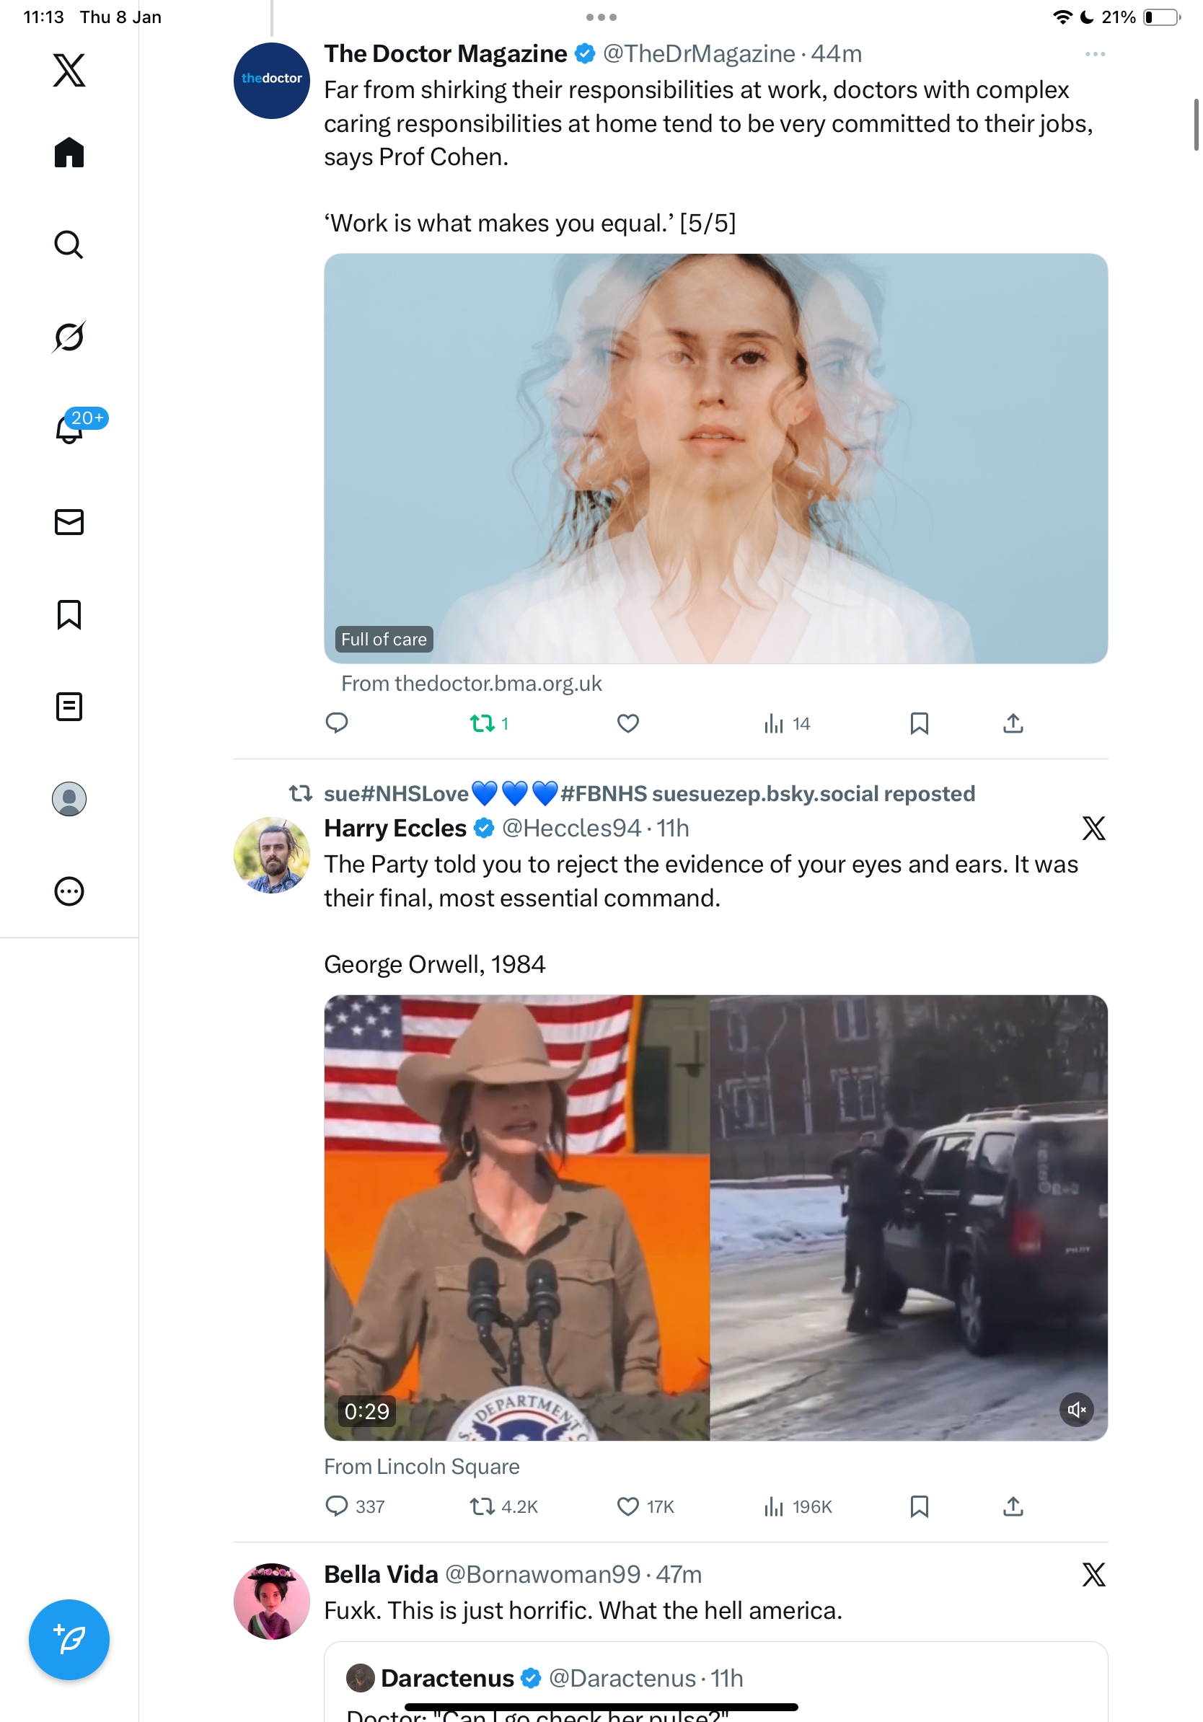Screen dimensions: 1203x1722
Task: Open @Heccles94 profile handle
Action: tap(570, 828)
